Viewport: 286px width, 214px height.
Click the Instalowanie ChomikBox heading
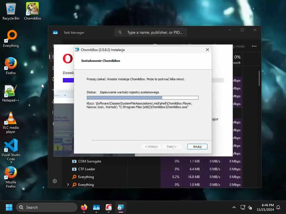[x=101, y=61]
